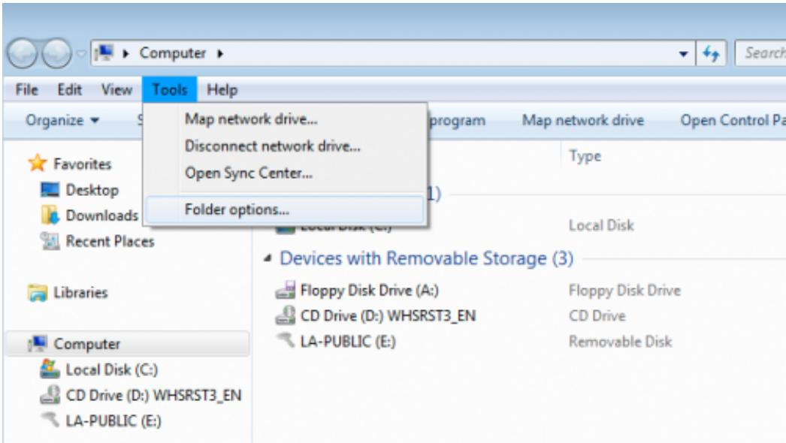Select CD Drive (D:) WHSRST3_EN in file list
The height and width of the screenshot is (443, 786).
tap(388, 315)
